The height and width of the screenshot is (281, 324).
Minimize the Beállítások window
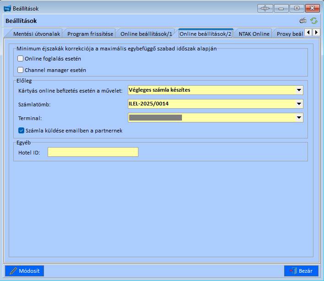[281, 8]
